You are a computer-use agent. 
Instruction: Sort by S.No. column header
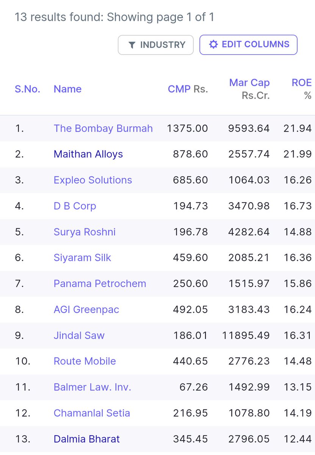pos(28,89)
